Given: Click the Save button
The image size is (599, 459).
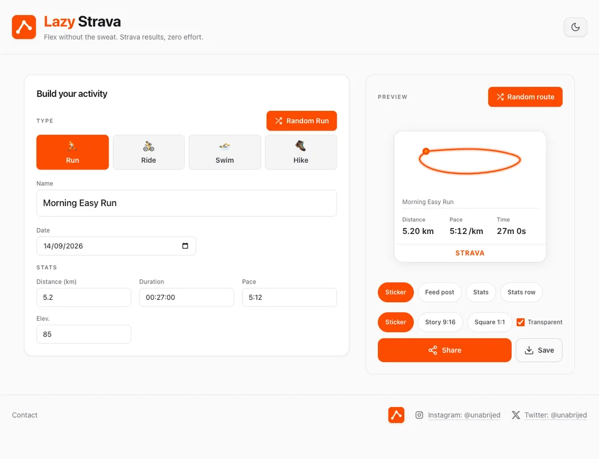Looking at the screenshot, I should pos(539,350).
